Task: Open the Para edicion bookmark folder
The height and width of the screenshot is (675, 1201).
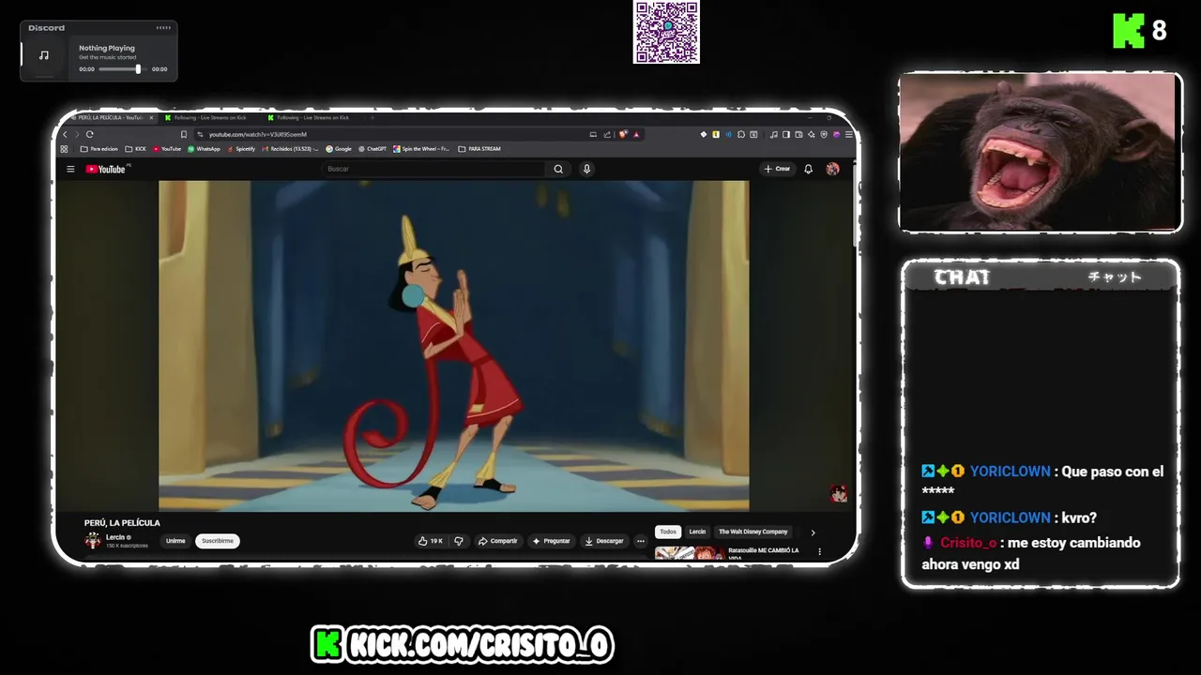Action: (x=99, y=149)
